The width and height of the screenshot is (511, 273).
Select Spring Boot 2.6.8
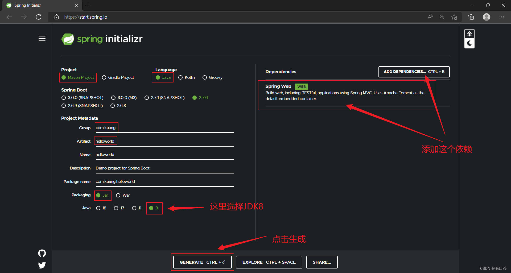(x=118, y=106)
